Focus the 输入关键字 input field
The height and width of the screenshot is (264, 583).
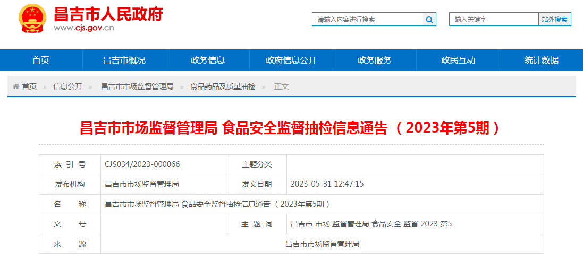[494, 19]
